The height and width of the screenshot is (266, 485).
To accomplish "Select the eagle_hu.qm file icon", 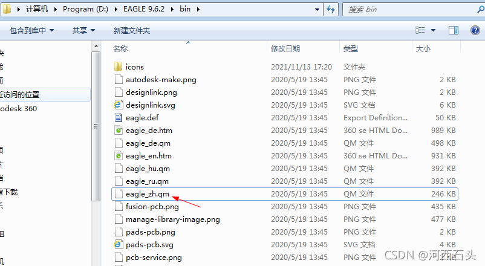I will (119, 168).
